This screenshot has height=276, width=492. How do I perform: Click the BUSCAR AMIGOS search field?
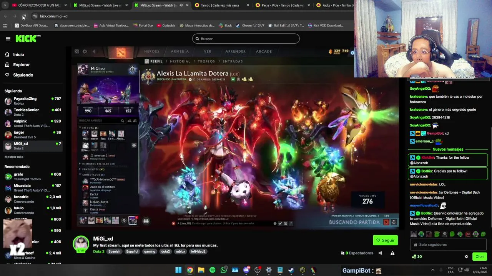click(x=101, y=121)
